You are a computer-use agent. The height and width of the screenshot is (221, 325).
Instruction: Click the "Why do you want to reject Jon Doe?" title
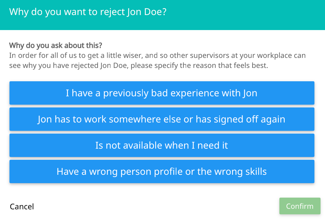(x=88, y=12)
